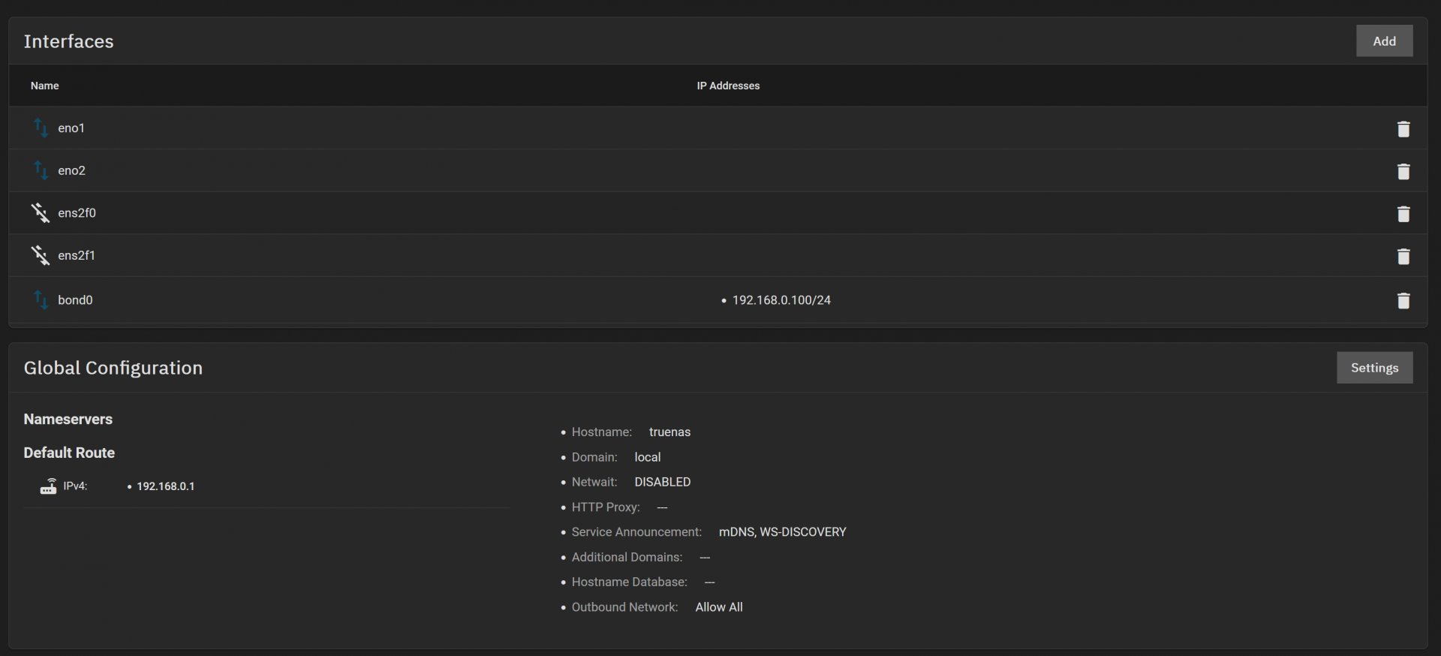
Task: Select the ens2f1 interface name
Action: (77, 256)
